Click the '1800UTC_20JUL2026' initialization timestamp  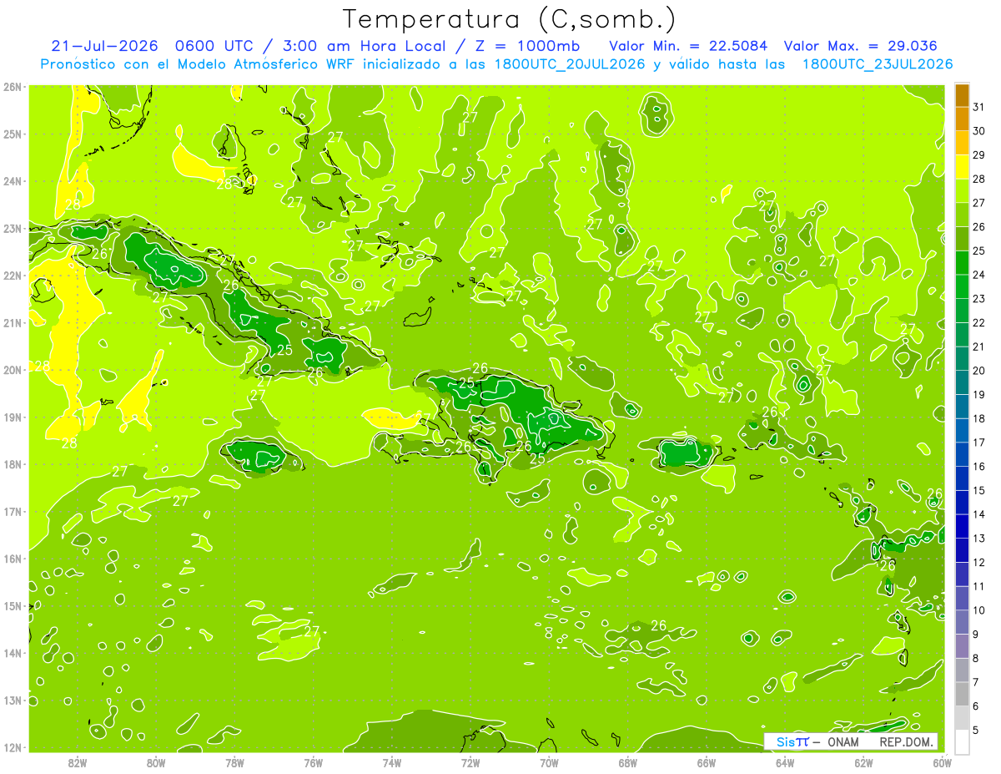coord(570,64)
